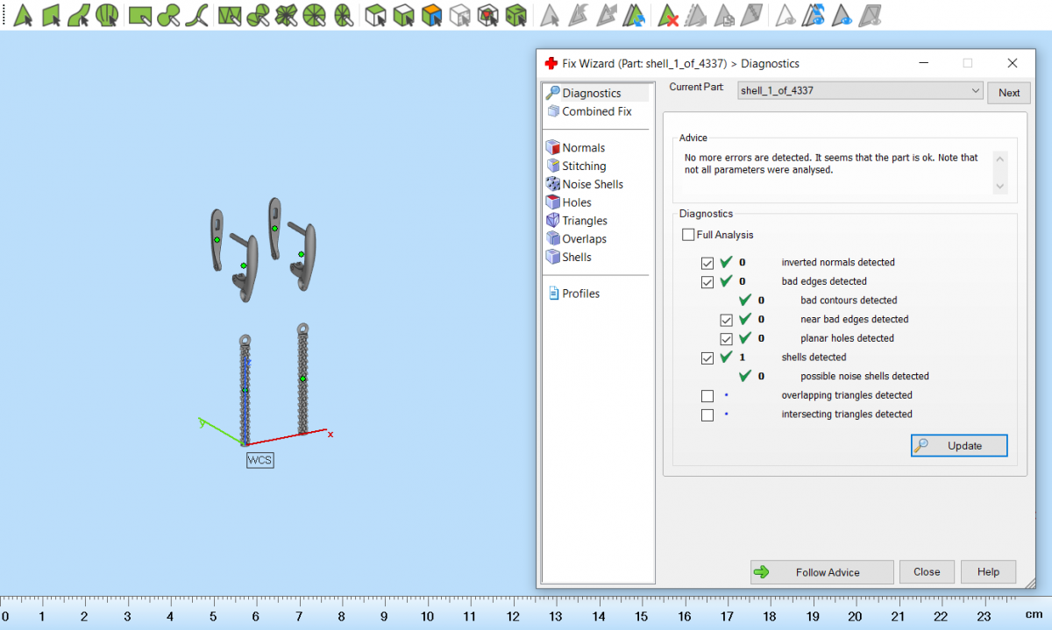Click the invert marked triangles icon
The image size is (1052, 630).
pos(636,15)
